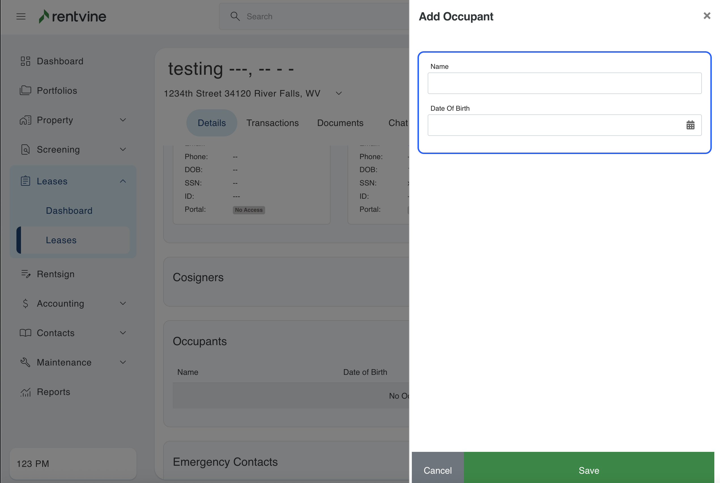Click the Dashboard grid icon in sidebar
The image size is (720, 483).
click(25, 61)
